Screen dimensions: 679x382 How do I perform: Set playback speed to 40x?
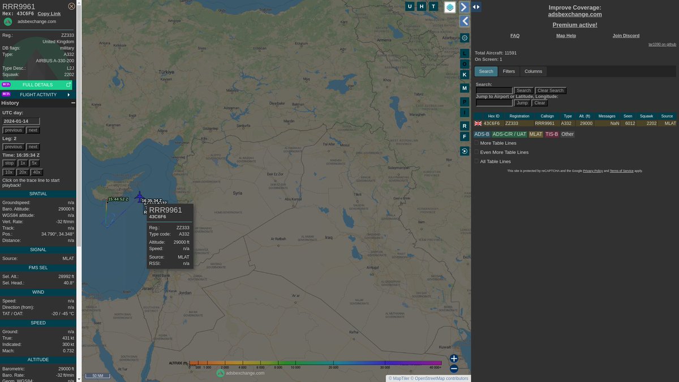(x=37, y=172)
